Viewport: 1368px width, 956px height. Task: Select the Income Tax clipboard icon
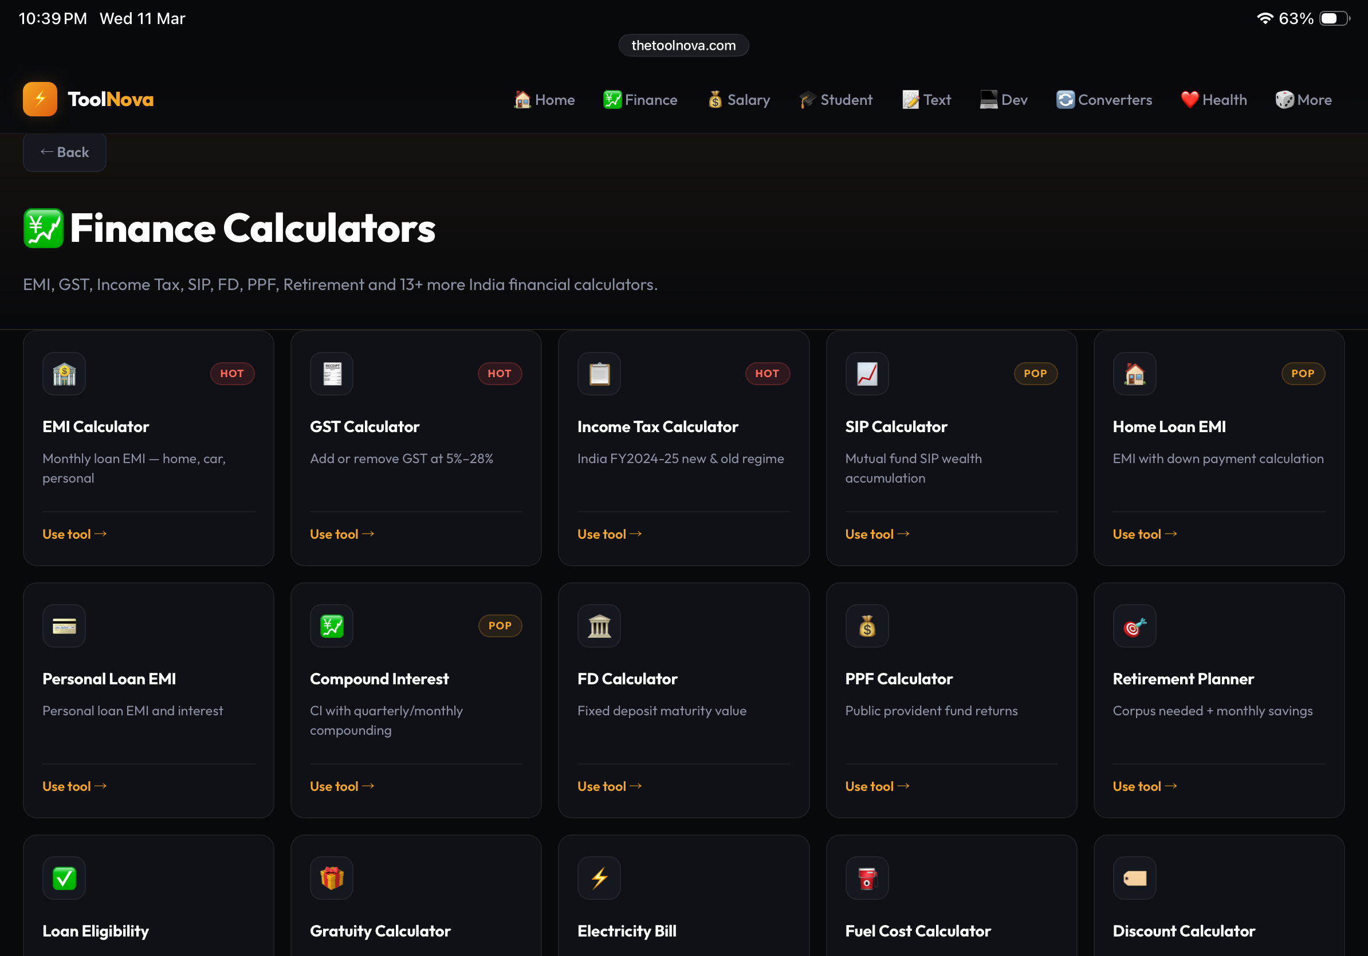599,374
